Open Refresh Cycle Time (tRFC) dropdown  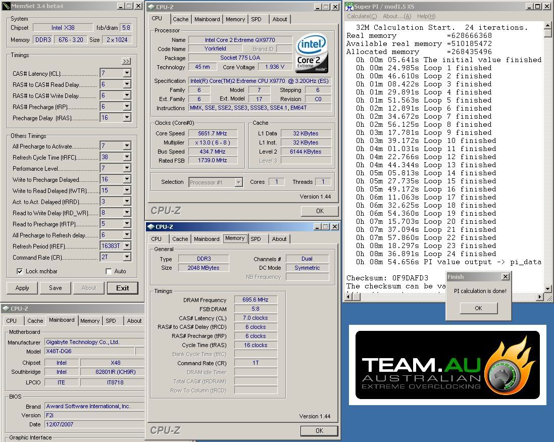coord(127,157)
